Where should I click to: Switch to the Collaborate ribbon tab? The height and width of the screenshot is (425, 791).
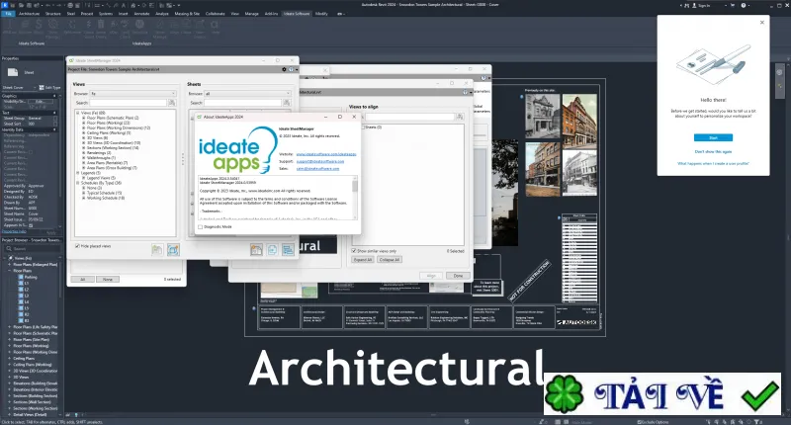(x=216, y=14)
